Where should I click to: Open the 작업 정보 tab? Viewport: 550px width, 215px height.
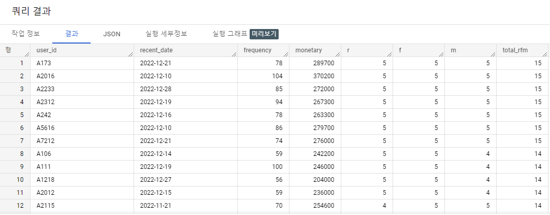[x=25, y=34]
